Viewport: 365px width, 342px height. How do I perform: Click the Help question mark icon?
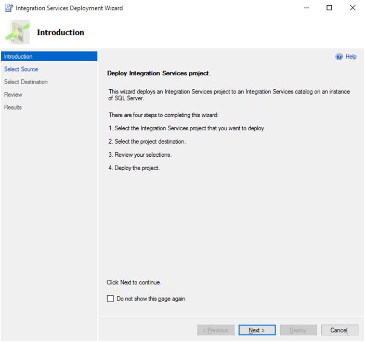pos(339,57)
